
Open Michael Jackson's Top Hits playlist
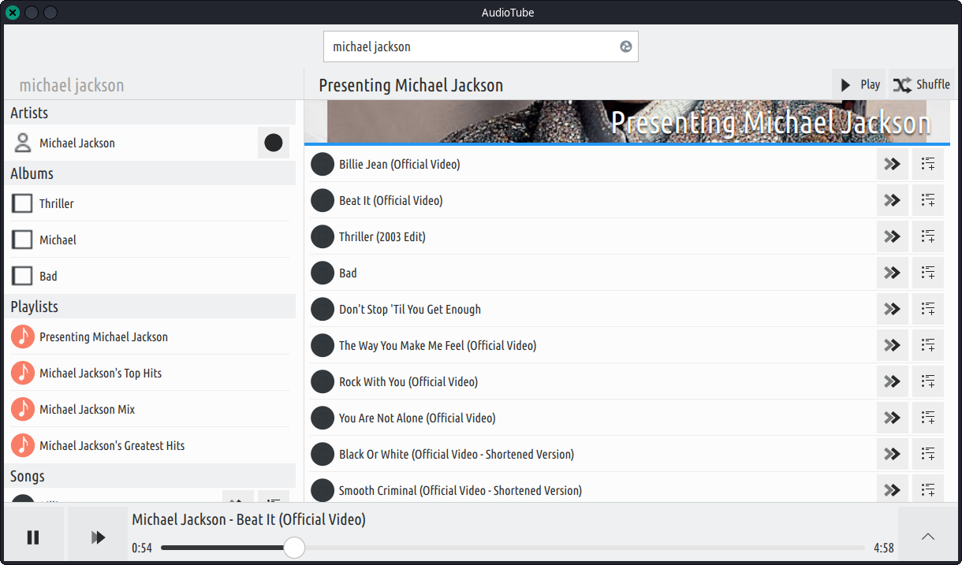click(100, 373)
